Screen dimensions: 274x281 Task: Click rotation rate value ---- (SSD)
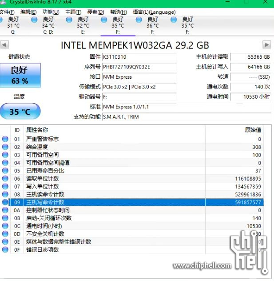[251, 77]
